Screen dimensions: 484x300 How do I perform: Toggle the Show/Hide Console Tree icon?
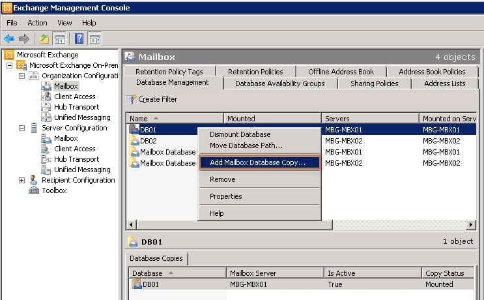click(x=59, y=39)
